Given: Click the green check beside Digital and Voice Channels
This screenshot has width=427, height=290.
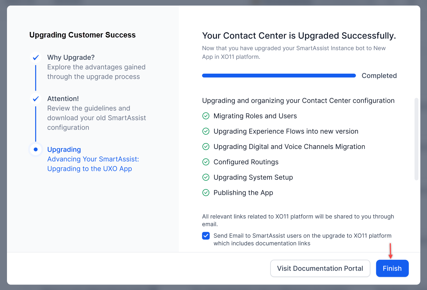Looking at the screenshot, I should (x=206, y=147).
